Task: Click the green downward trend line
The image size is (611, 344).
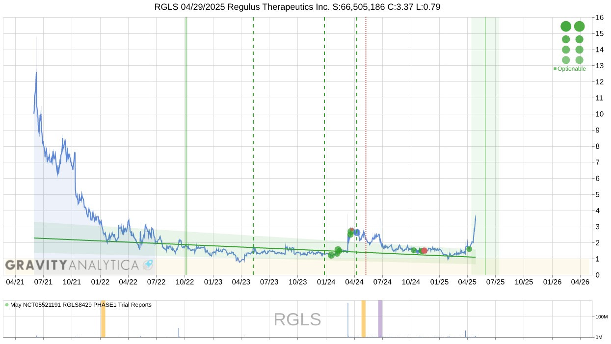Action: pyautogui.click(x=255, y=247)
